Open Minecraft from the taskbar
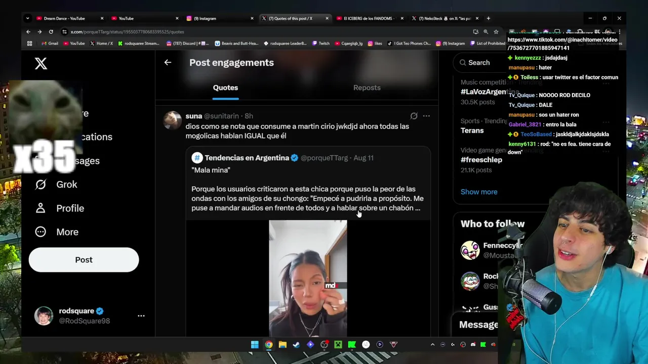 [338, 345]
